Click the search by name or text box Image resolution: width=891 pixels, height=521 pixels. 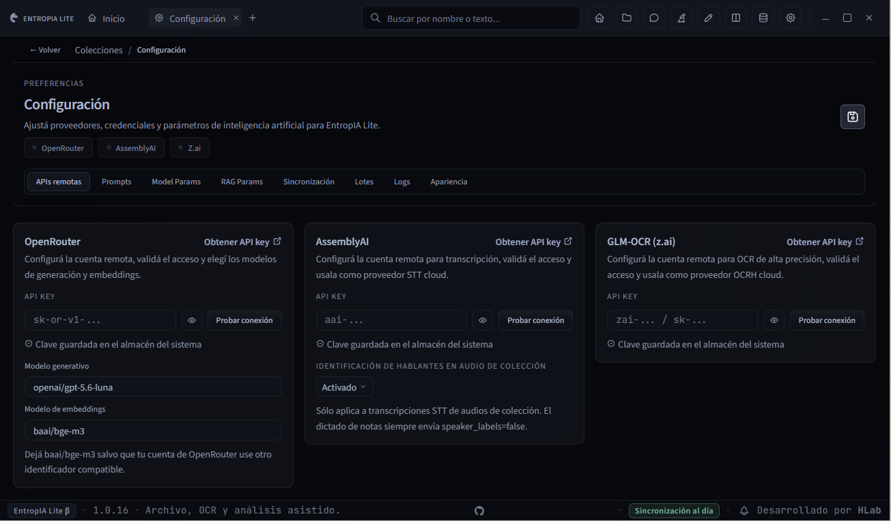click(x=471, y=18)
